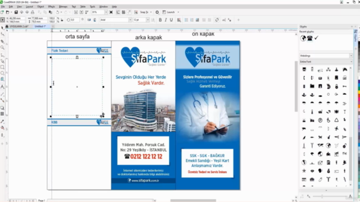Expand the Launch dropdown
Viewport: 360px width, 202px height.
point(178,12)
